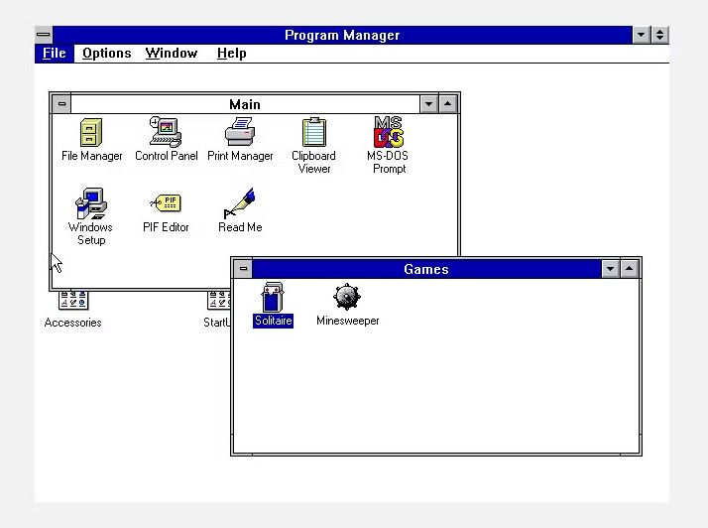
Task: Minimize the Main group window
Action: [428, 104]
